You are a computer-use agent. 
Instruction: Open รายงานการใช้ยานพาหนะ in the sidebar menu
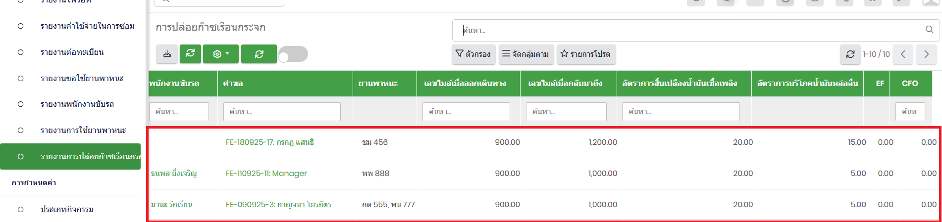point(83,131)
